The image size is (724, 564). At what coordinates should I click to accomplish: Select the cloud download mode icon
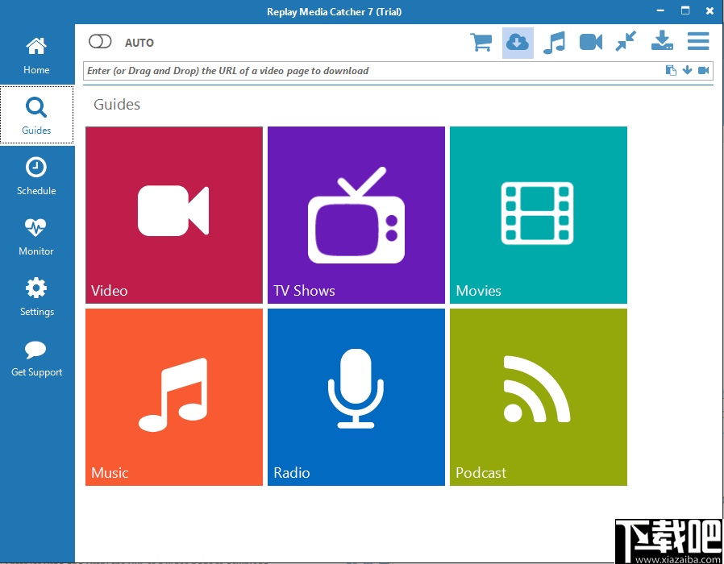pos(518,43)
